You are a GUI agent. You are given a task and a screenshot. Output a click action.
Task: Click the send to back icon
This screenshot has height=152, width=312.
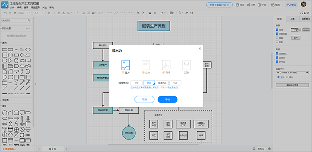pos(143,13)
